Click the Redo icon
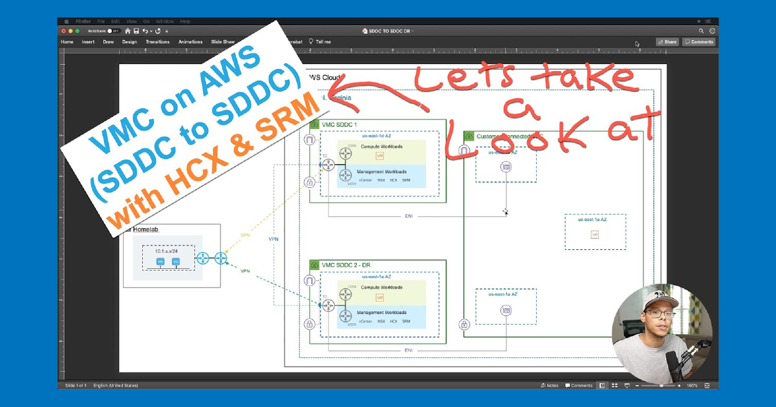The height and width of the screenshot is (407, 776). (x=158, y=31)
